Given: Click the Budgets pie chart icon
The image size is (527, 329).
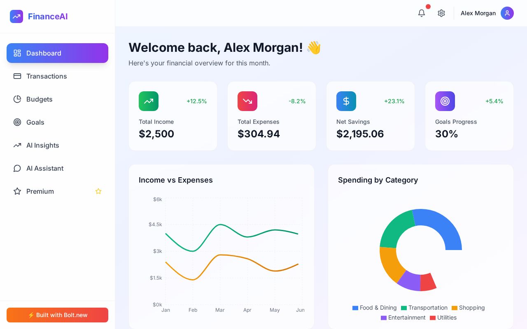Looking at the screenshot, I should (x=17, y=99).
